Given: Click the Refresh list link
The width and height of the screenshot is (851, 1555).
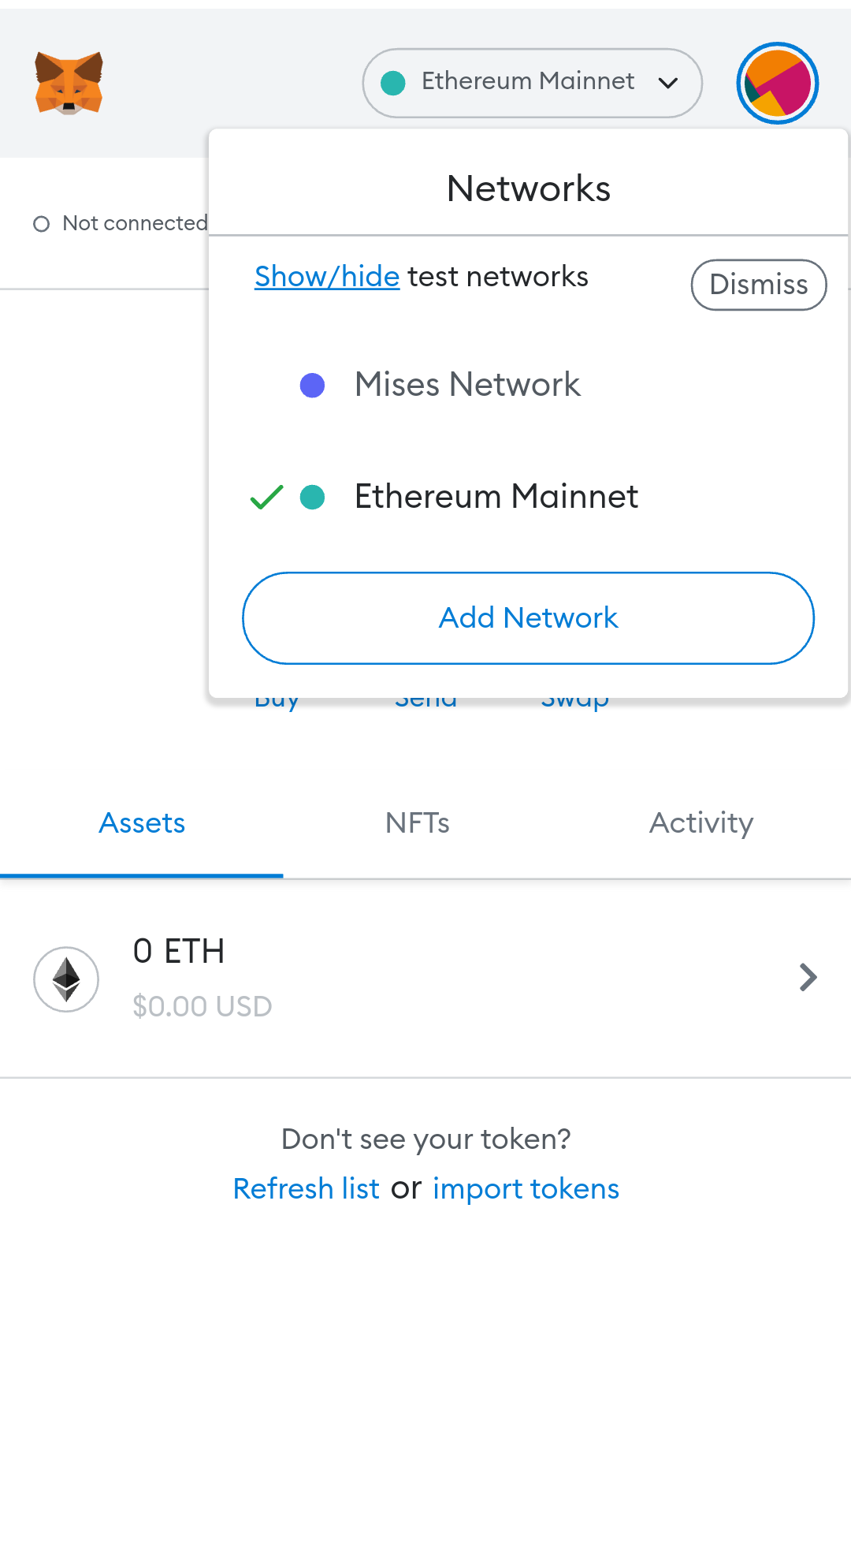Looking at the screenshot, I should coord(307,1189).
